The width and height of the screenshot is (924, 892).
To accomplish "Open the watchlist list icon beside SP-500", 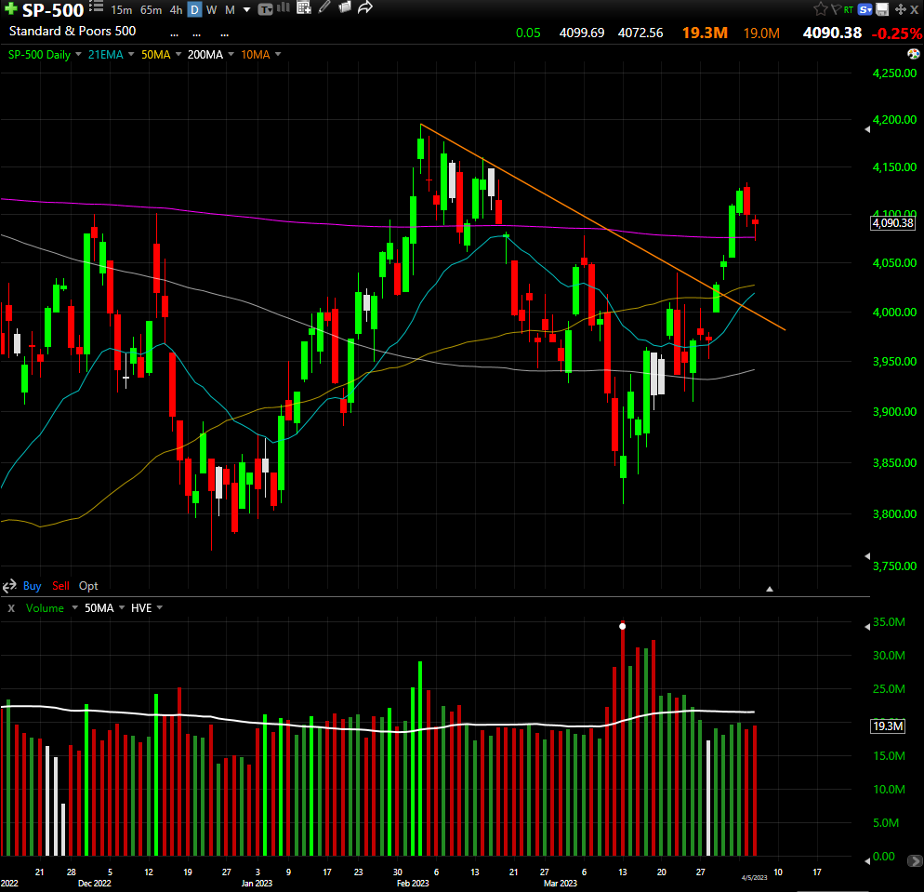I will click(97, 7).
